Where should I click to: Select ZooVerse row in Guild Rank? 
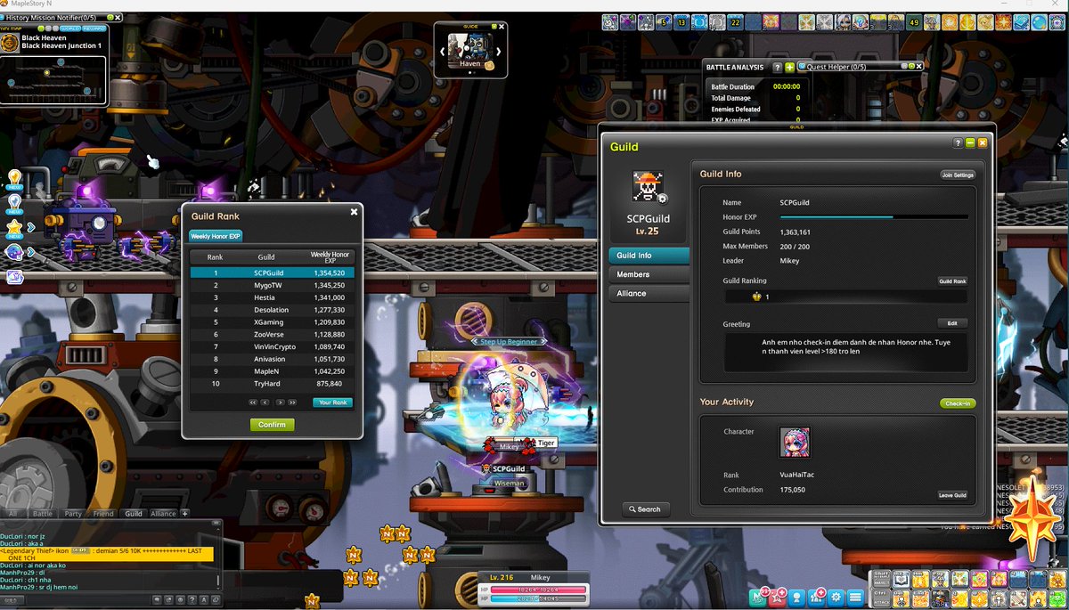click(x=272, y=334)
